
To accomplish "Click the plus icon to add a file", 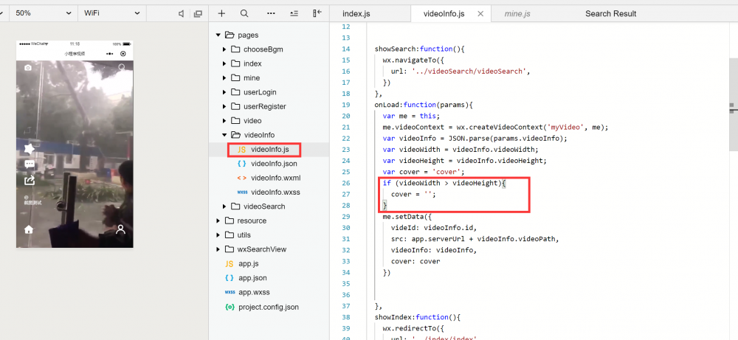I will pyautogui.click(x=221, y=13).
